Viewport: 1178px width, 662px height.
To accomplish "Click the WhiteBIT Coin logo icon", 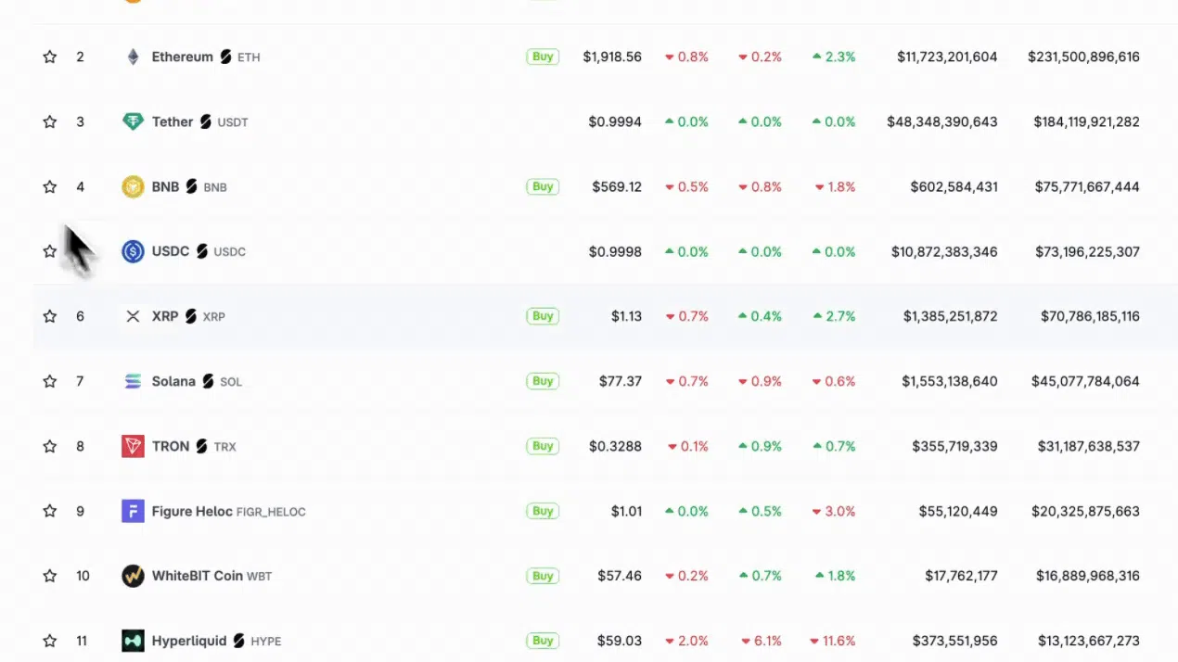I will (133, 576).
